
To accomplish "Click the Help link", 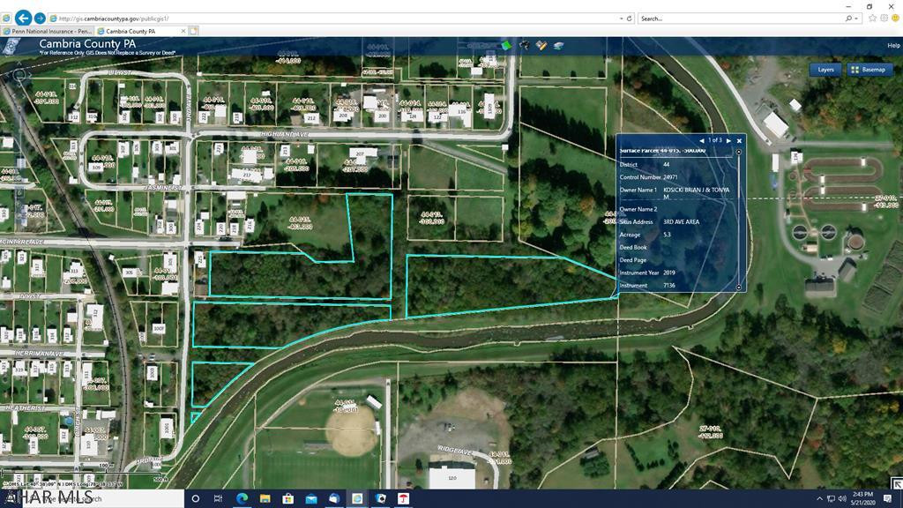I will 893,45.
